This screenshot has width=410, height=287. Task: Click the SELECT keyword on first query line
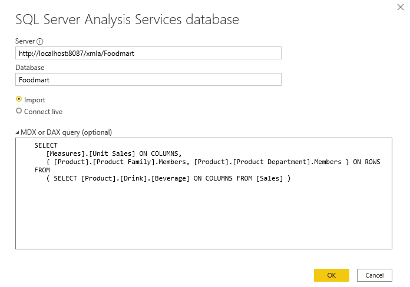pyautogui.click(x=46, y=145)
